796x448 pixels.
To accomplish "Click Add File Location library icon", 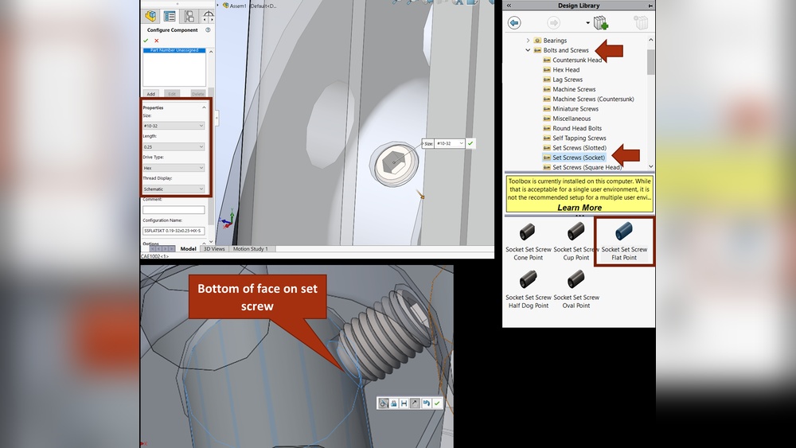I will point(601,23).
